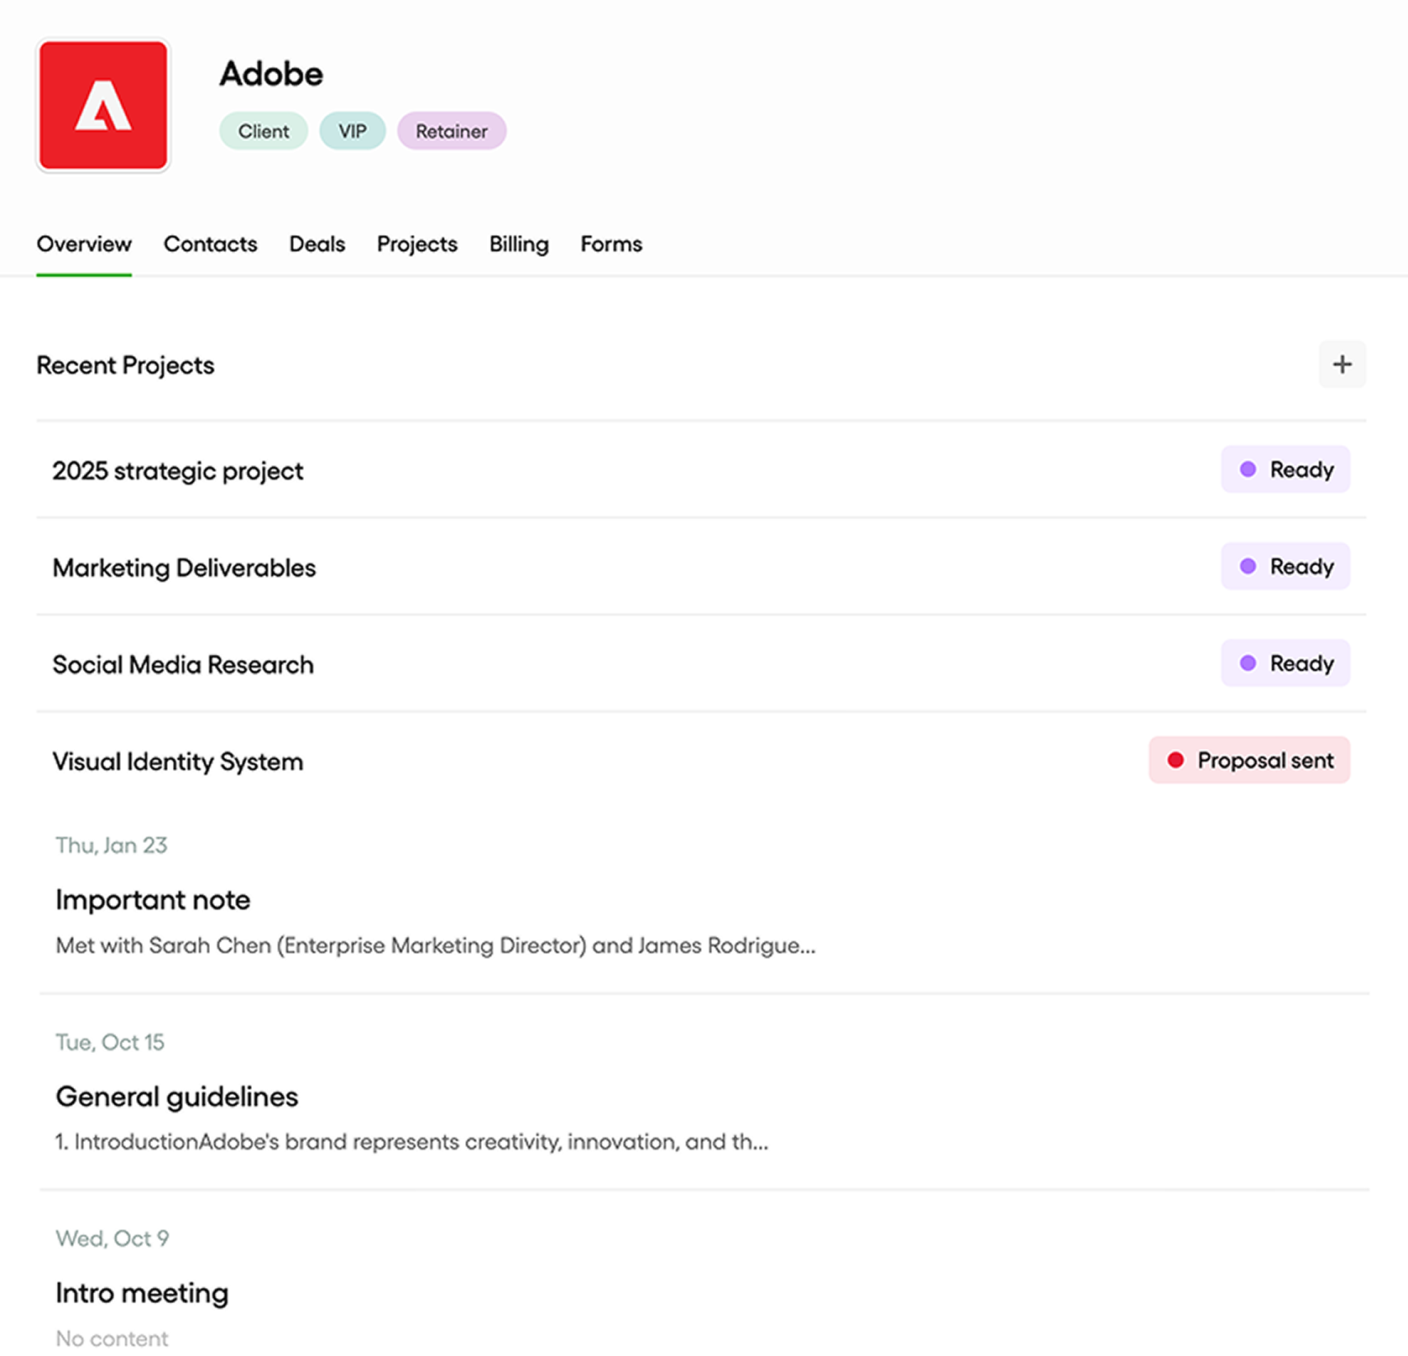Open the Deals tab
The height and width of the screenshot is (1356, 1408).
pyautogui.click(x=317, y=244)
